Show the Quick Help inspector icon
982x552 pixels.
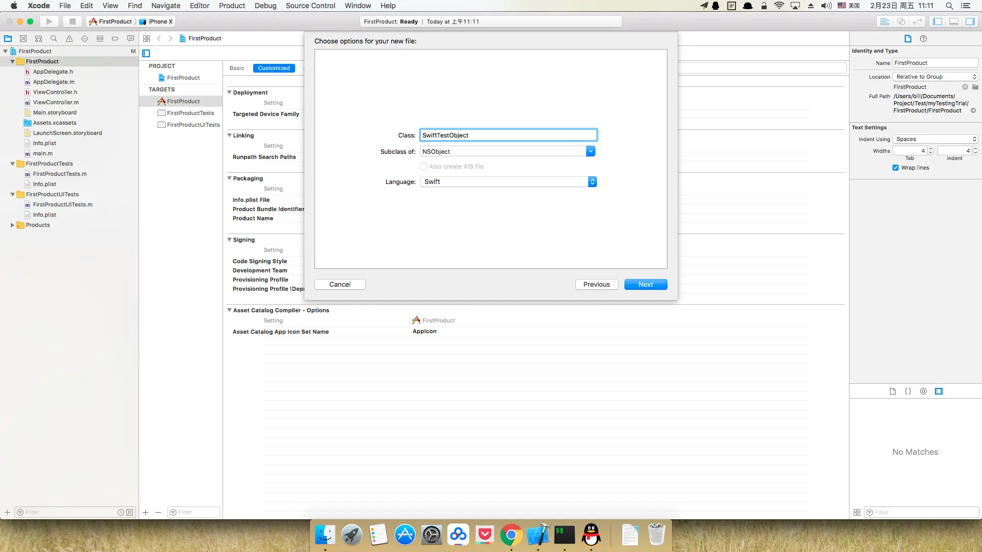(x=923, y=38)
